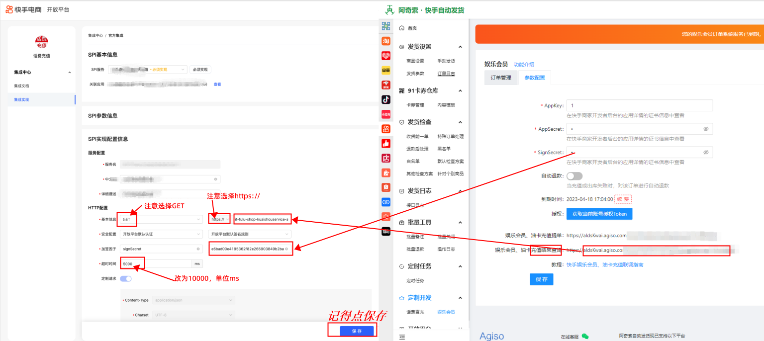The image size is (764, 341).
Task: Open 娱乐会员 under 定制开发
Action: pos(446,312)
